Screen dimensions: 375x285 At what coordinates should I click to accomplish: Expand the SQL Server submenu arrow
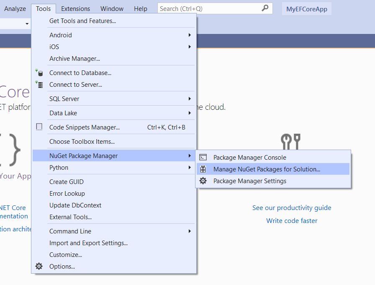pos(190,98)
